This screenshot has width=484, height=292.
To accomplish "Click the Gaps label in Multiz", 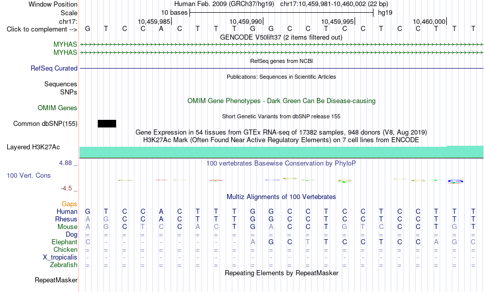I will (69, 204).
